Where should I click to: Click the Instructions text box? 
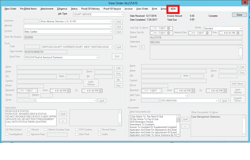point(31,118)
